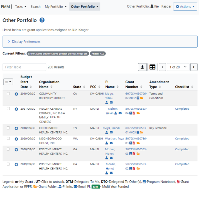This screenshot has width=199, height=199.
Task: Click the '280 Results' count text
Action: point(56,67)
